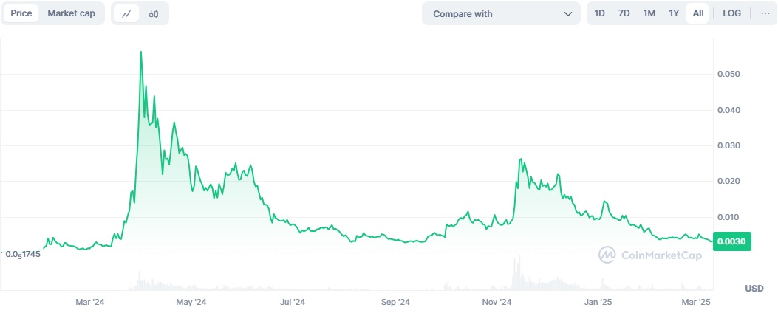Image resolution: width=778 pixels, height=316 pixels.
Task: Click the highest price peak on the chart
Action: 141,52
